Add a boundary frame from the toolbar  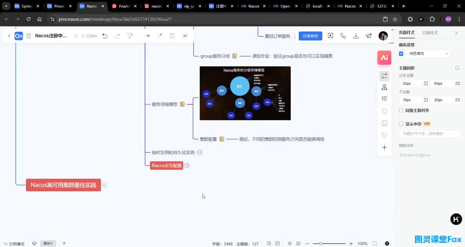coord(185,36)
